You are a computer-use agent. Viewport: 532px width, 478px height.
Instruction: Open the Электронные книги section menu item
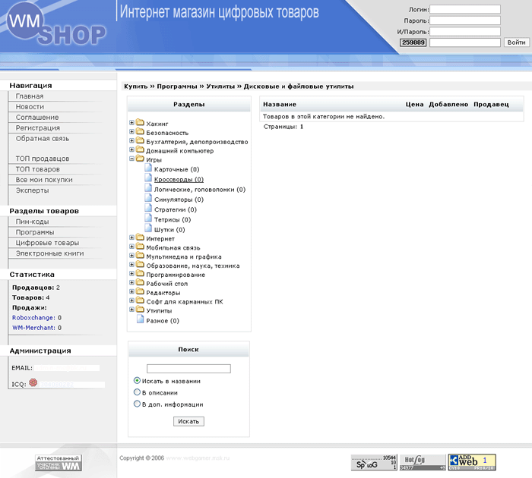coord(49,253)
